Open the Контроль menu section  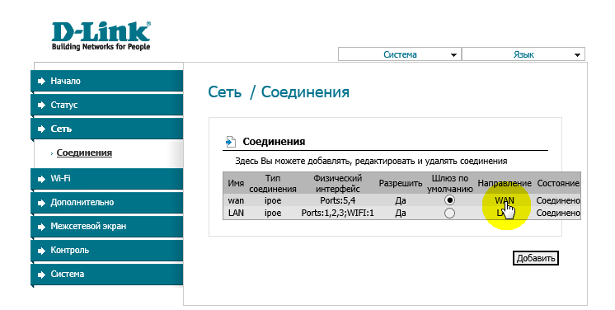(x=106, y=251)
